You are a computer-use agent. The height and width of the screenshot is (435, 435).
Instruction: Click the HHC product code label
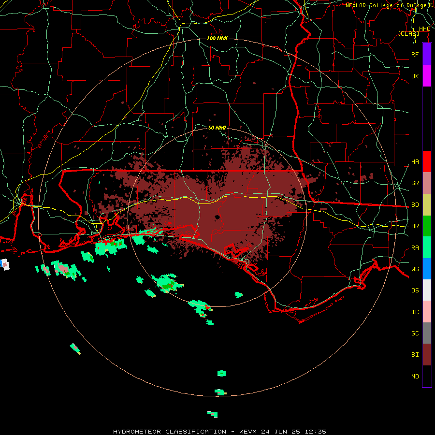[424, 29]
